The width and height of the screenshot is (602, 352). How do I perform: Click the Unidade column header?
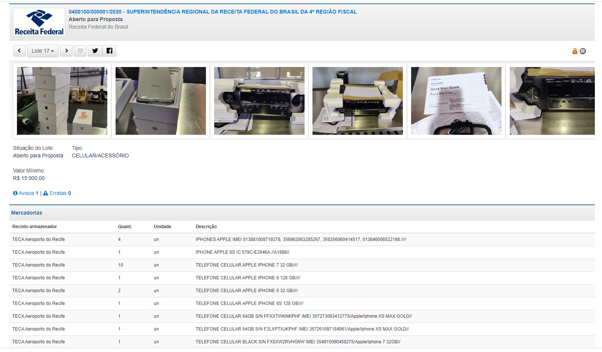(x=162, y=227)
